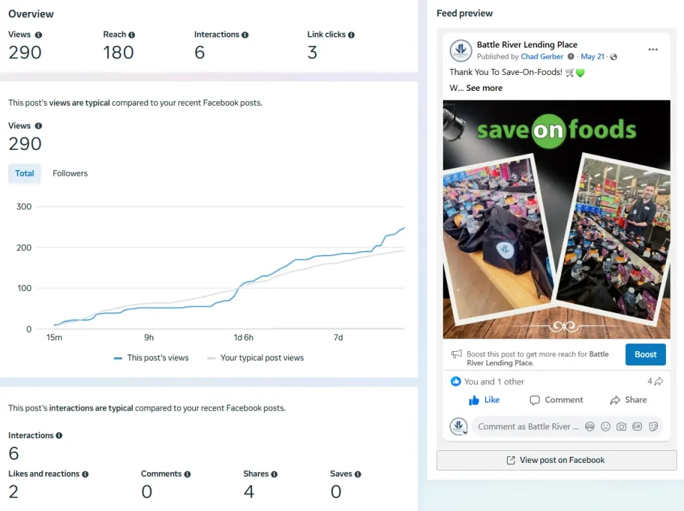The width and height of the screenshot is (684, 511).
Task: Click View post on Facebook button
Action: click(556, 460)
